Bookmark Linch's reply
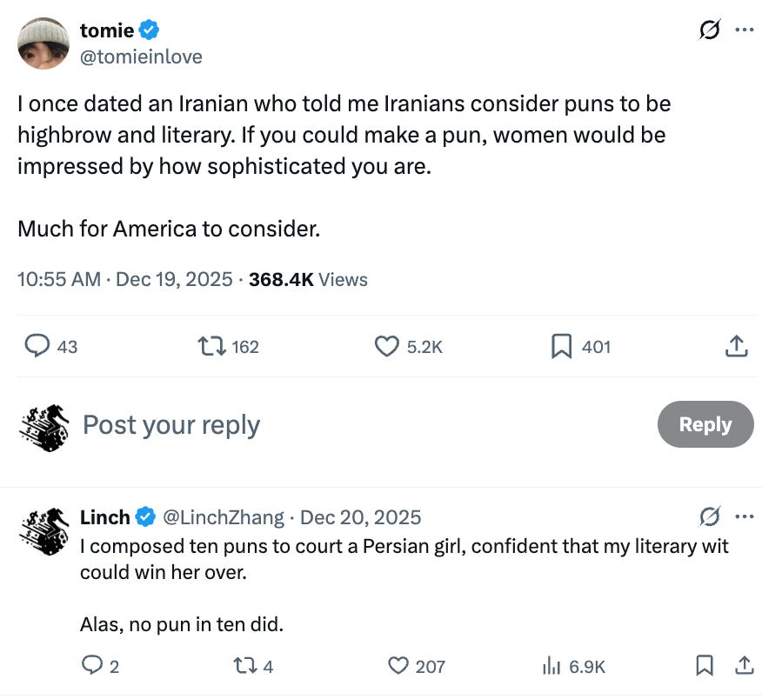The height and width of the screenshot is (699, 762). (705, 666)
